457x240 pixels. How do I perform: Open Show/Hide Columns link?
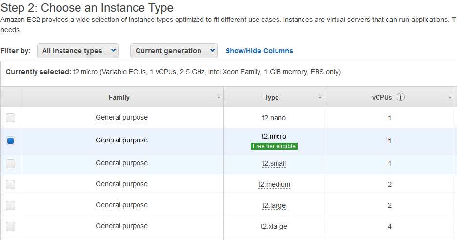point(259,51)
